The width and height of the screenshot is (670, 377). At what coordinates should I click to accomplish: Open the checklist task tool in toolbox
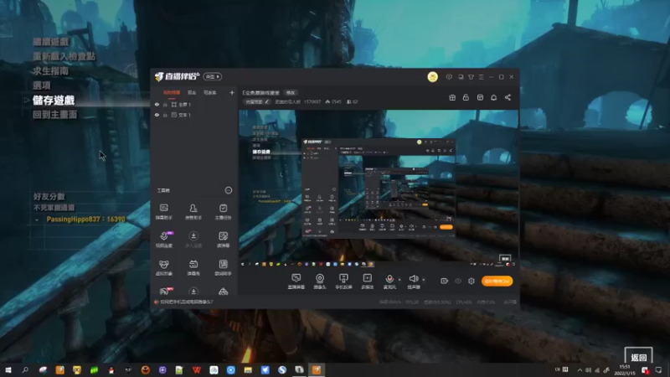[223, 211]
